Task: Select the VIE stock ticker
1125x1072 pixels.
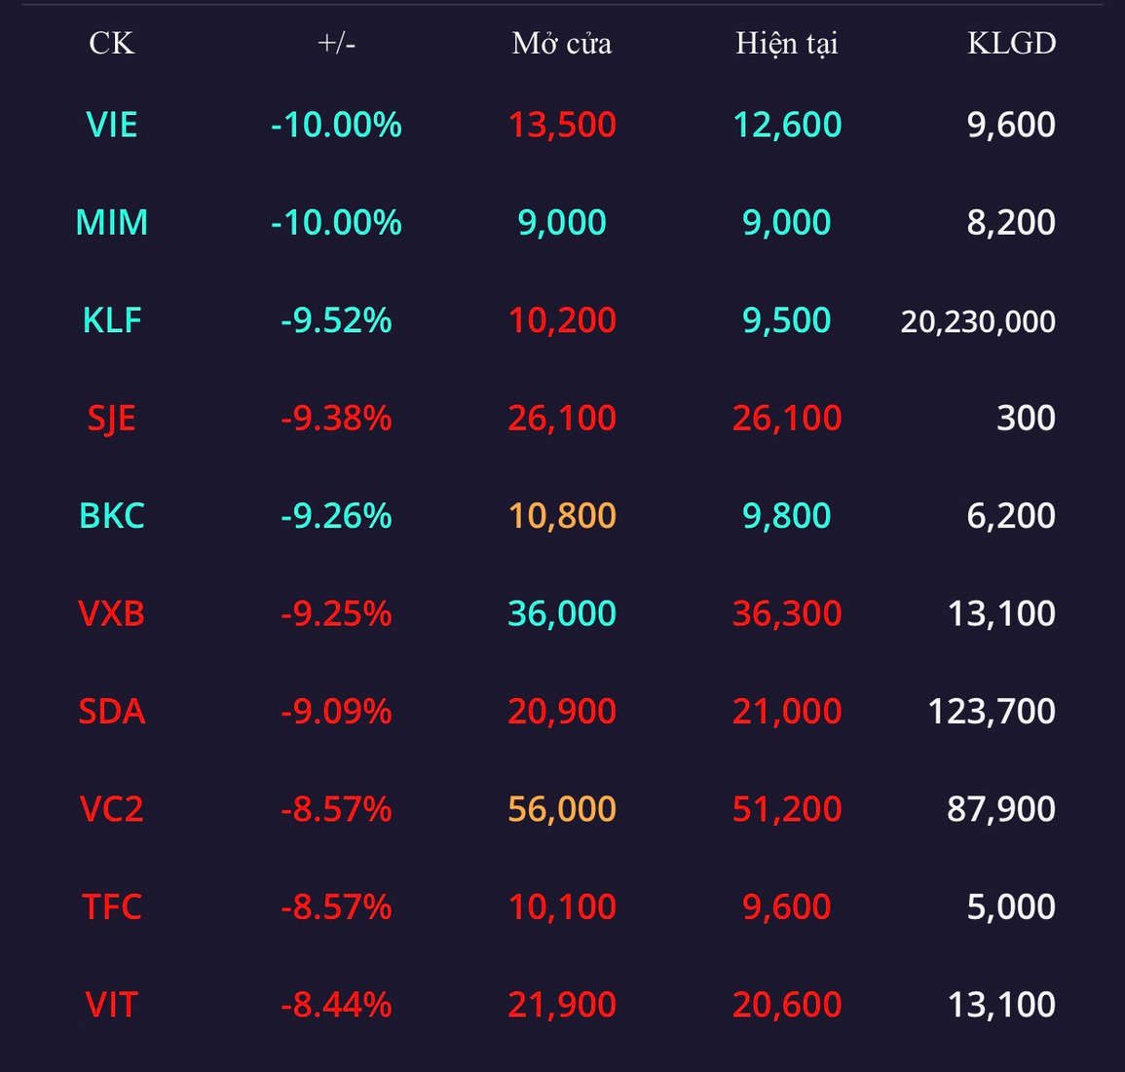Action: 111,125
